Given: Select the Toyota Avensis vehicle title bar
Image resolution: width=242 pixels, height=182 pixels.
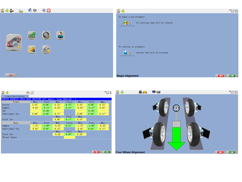Looking at the screenshot, I should pyautogui.click(x=56, y=99).
